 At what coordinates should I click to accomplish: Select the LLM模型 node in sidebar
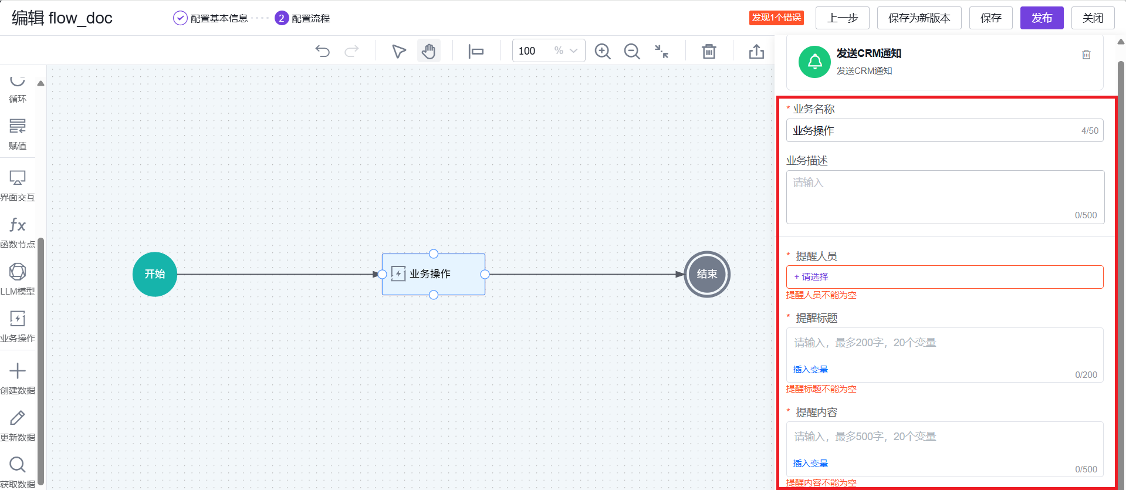[18, 279]
